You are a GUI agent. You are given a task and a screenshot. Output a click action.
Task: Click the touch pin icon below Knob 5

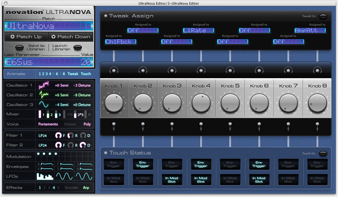(230, 127)
